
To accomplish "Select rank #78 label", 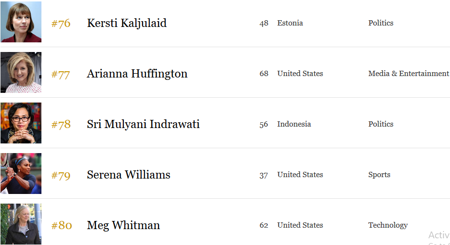I will pyautogui.click(x=61, y=125).
